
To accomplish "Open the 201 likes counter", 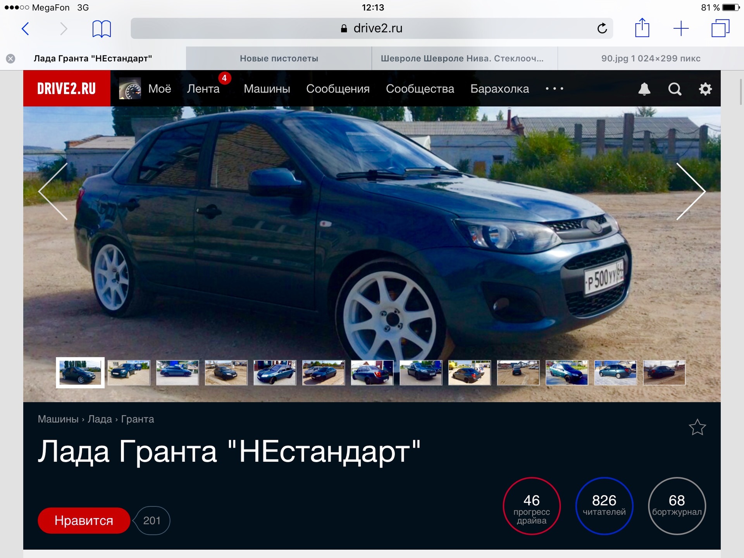I will (x=152, y=520).
